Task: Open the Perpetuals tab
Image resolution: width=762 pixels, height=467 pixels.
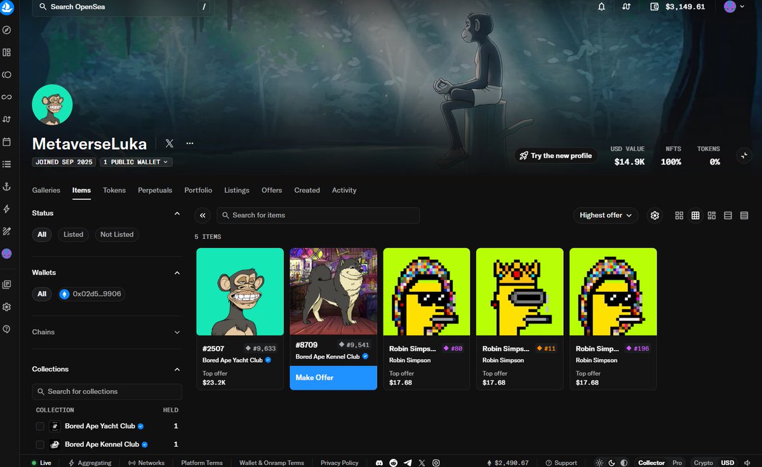Action: point(155,190)
